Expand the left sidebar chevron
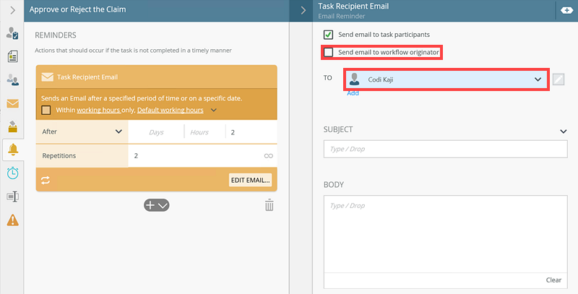Viewport: 578px width, 294px height. coord(12,10)
